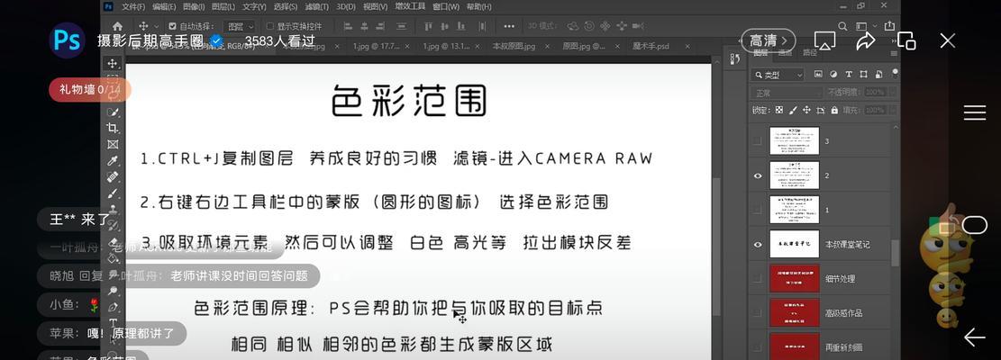1001x360 pixels.
Task: Open the 滤镜(T) menu
Action: click(x=317, y=6)
